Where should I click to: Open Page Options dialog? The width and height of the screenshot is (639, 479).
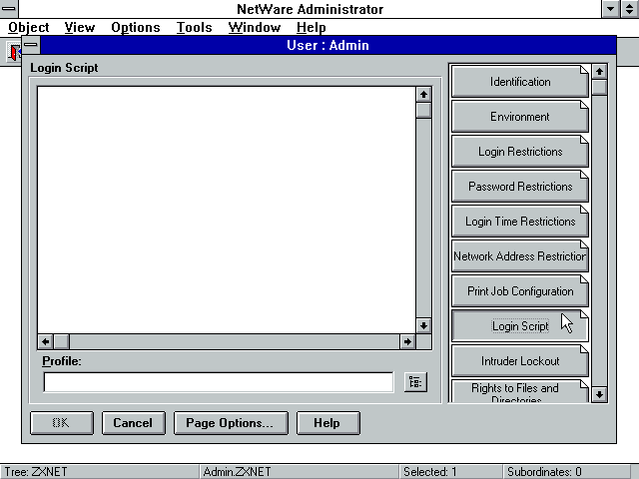coord(231,423)
